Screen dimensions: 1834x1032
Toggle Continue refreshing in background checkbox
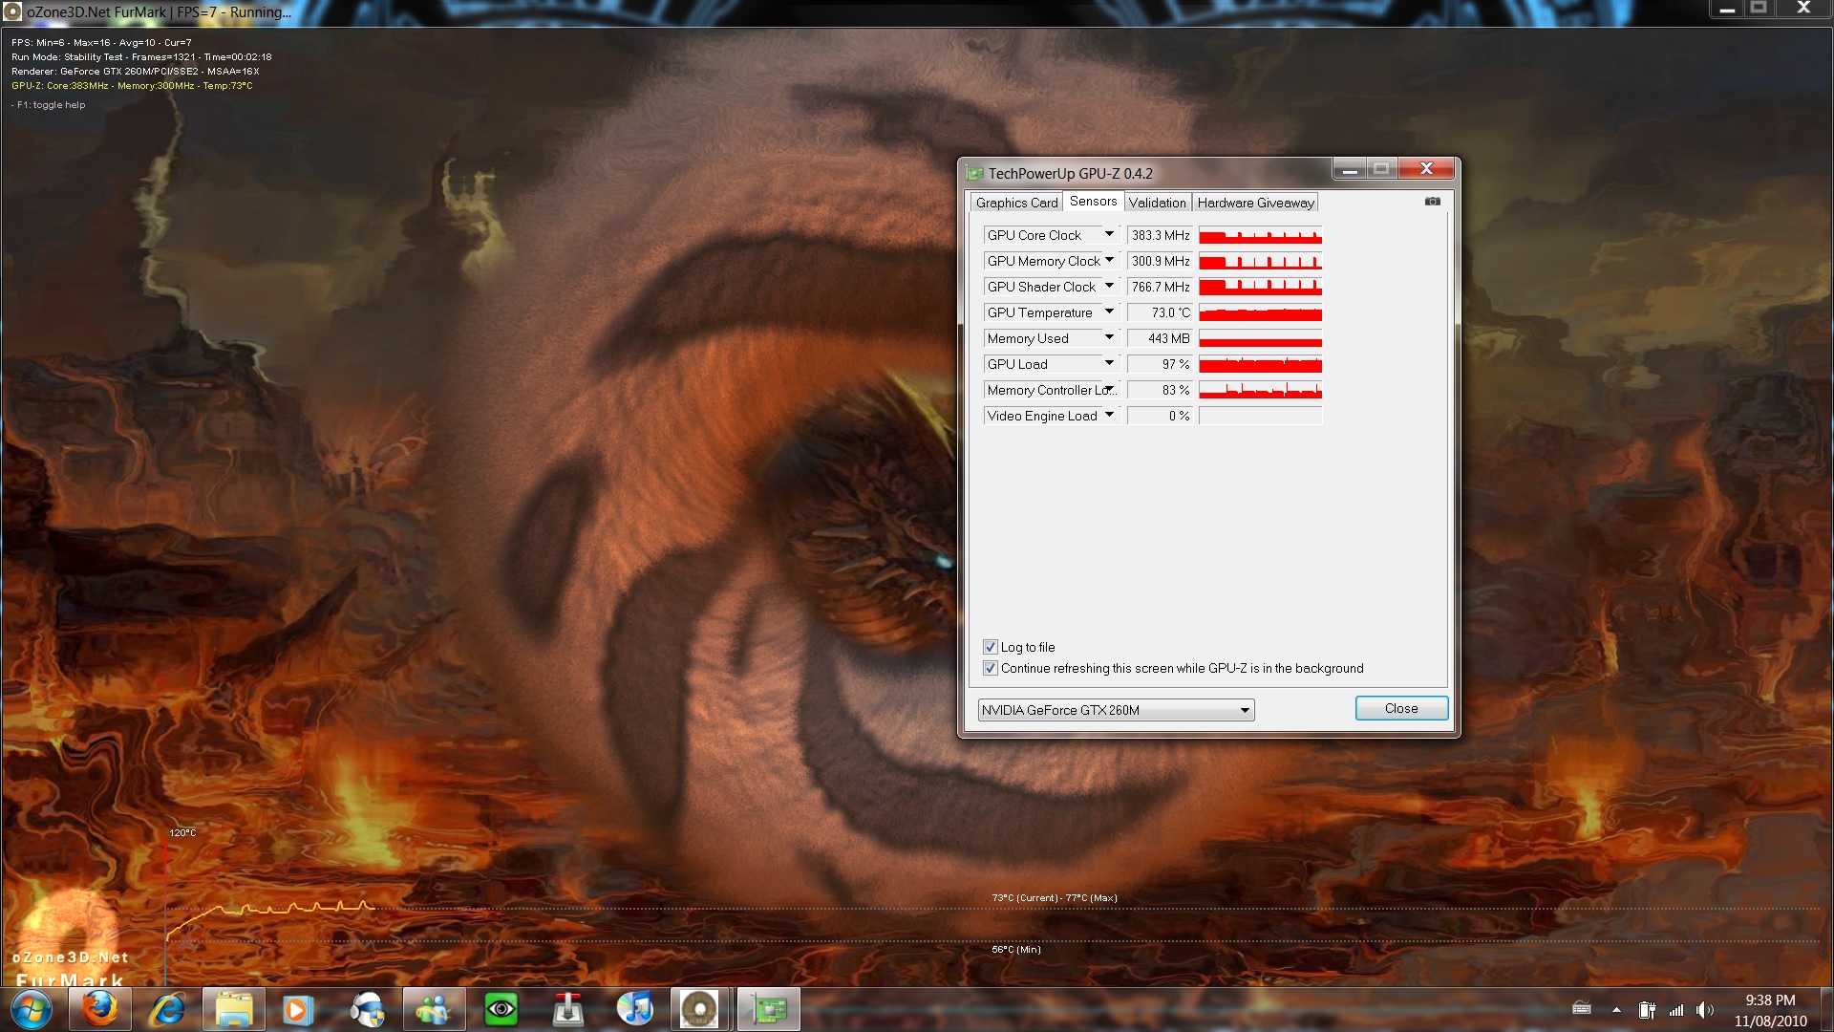(x=991, y=668)
